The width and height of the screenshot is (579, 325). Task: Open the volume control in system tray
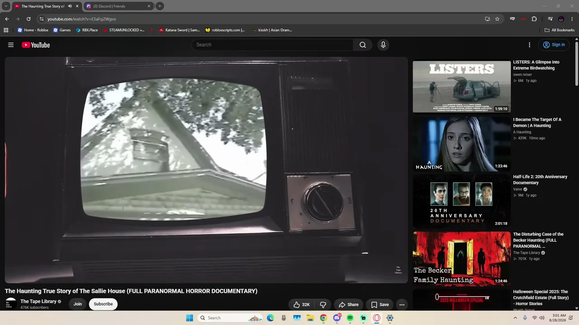point(542,318)
